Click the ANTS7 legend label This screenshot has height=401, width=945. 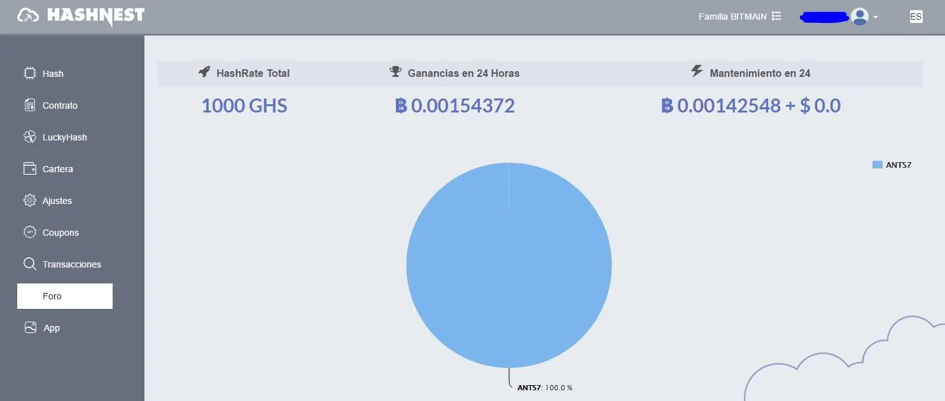899,165
